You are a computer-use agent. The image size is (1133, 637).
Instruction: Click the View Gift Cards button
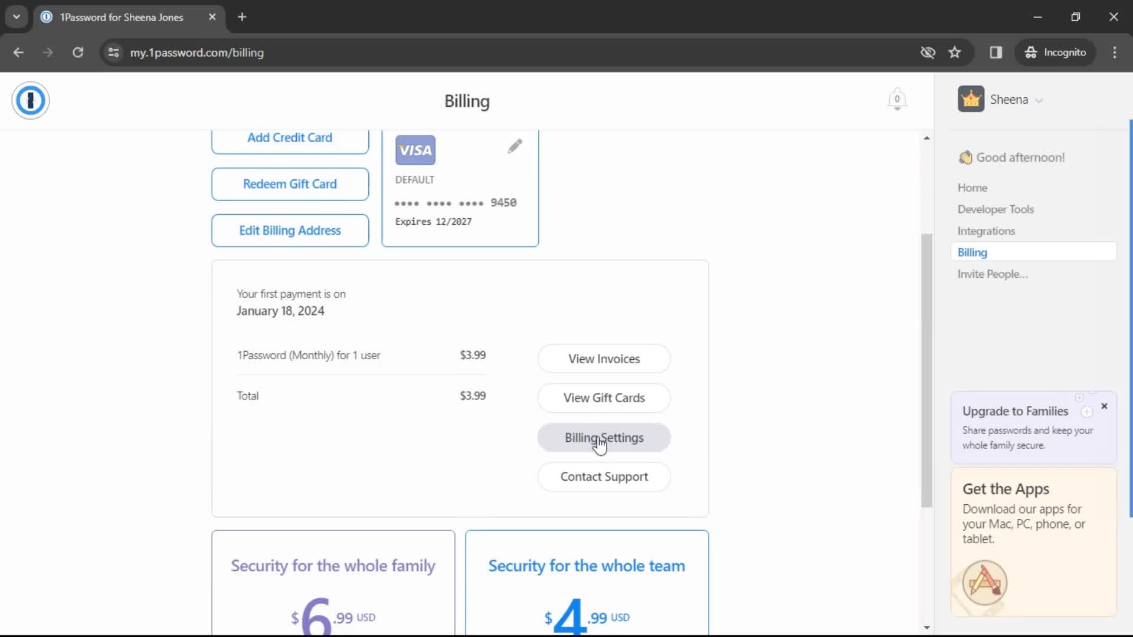point(604,397)
